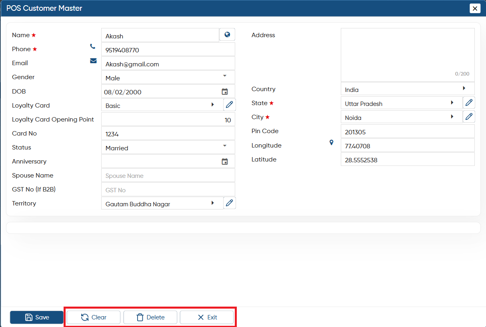
Task: Focus the Name field containing Akash
Action: point(160,36)
